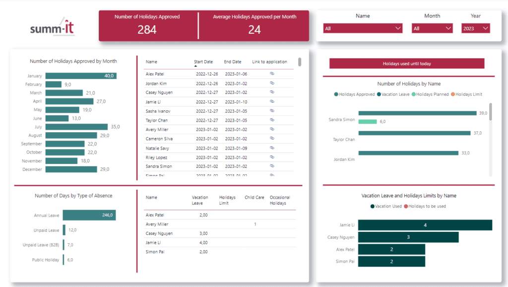Select the July bar in monthly chart
508x287 pixels.
click(76, 127)
